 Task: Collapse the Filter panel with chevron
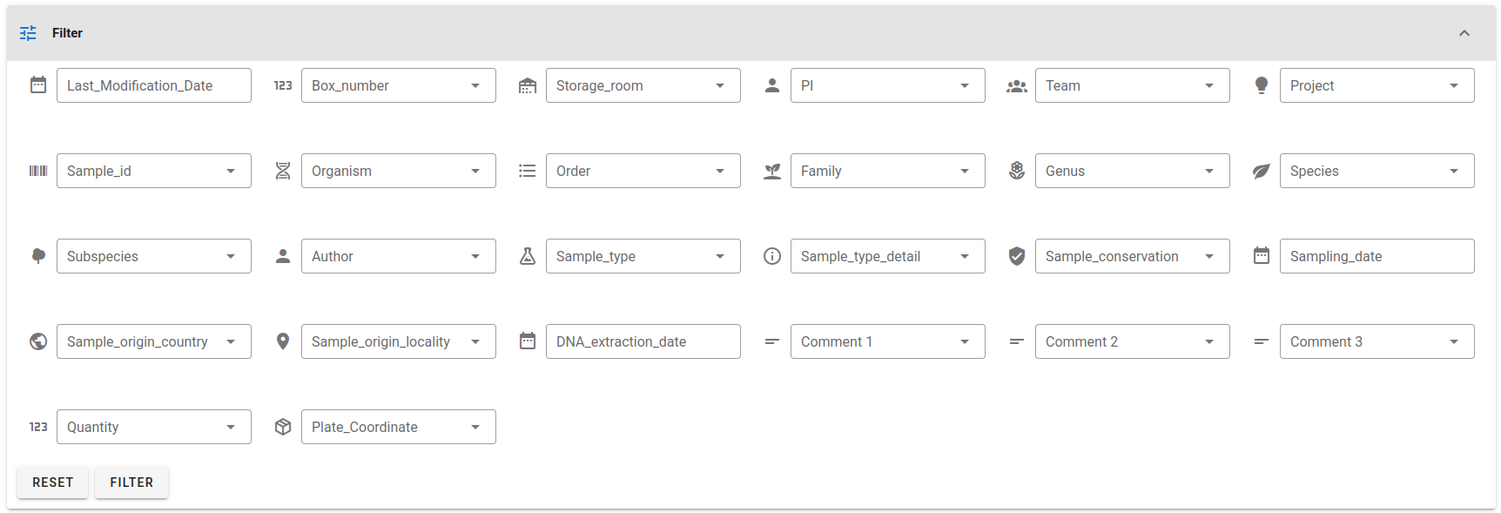(x=1464, y=33)
